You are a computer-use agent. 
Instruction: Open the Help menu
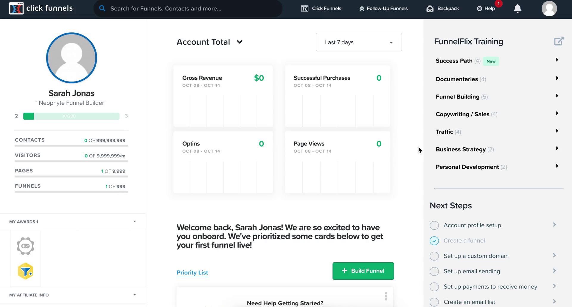coord(486,8)
